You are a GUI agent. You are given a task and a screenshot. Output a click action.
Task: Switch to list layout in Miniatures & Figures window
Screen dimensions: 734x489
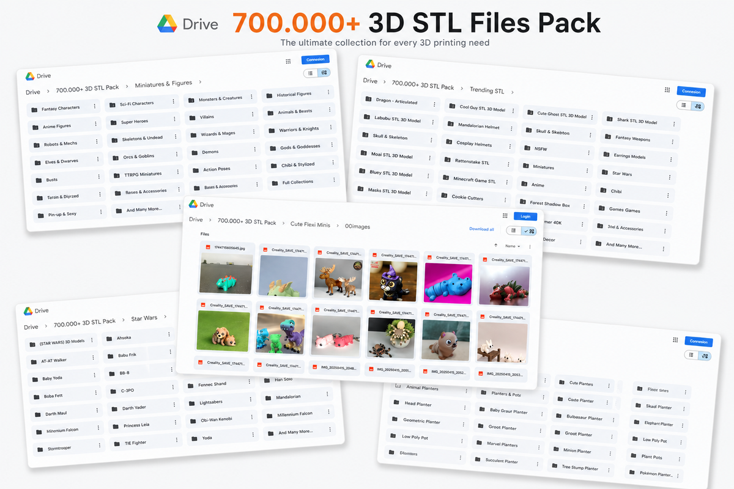(x=311, y=73)
